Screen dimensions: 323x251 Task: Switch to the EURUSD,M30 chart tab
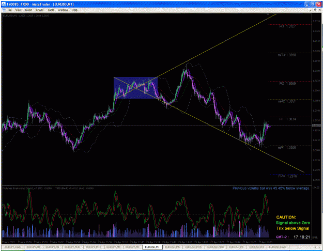point(216,247)
